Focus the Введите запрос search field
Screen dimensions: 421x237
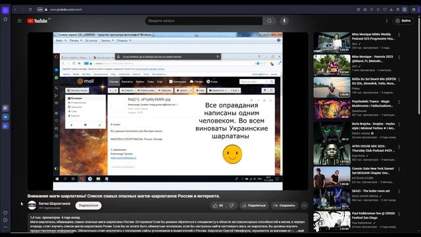204,20
